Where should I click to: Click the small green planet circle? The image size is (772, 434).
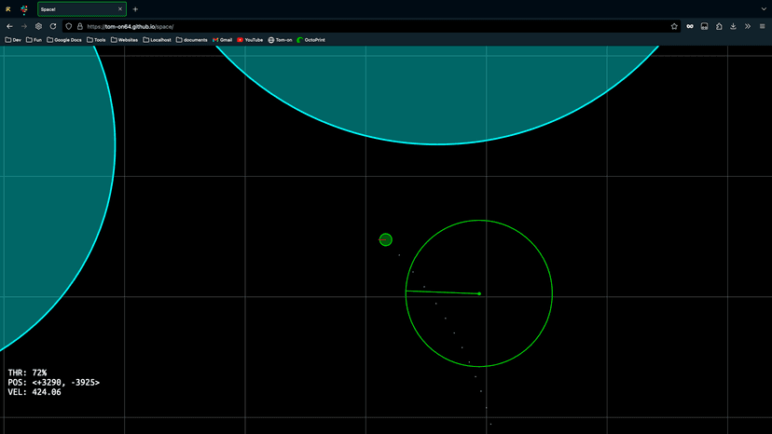click(x=385, y=240)
